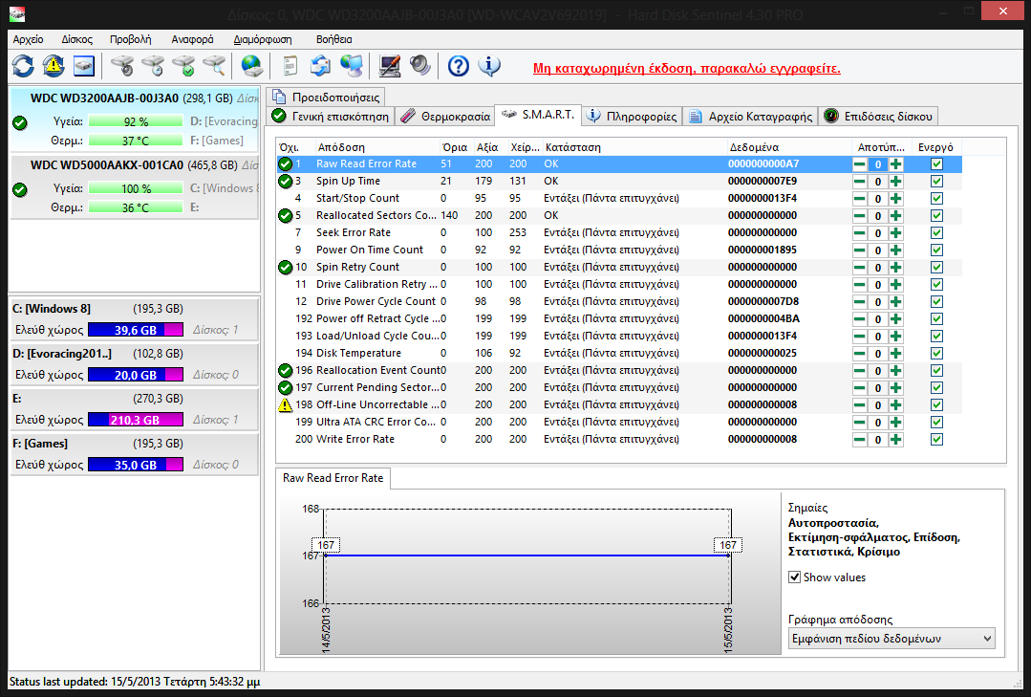Uncheck the enabled checkbox for Raw Read Error Rate
This screenshot has width=1031, height=697.
(x=937, y=164)
